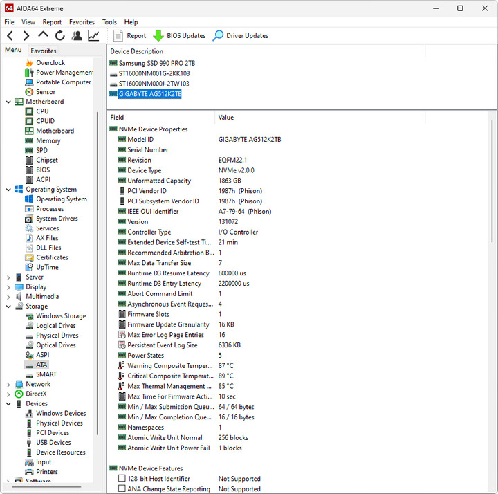
Task: Open PCI Devices under Devices
Action: click(x=53, y=433)
